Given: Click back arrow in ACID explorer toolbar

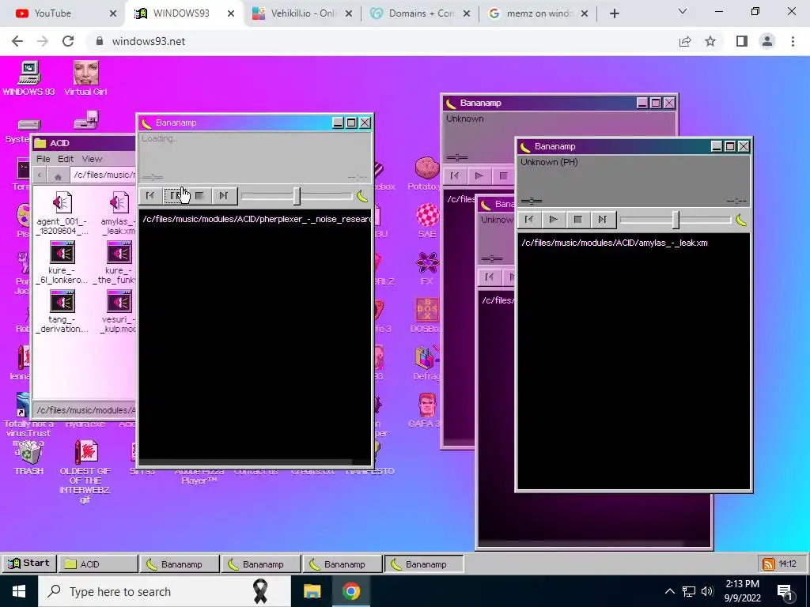Looking at the screenshot, I should 40,175.
